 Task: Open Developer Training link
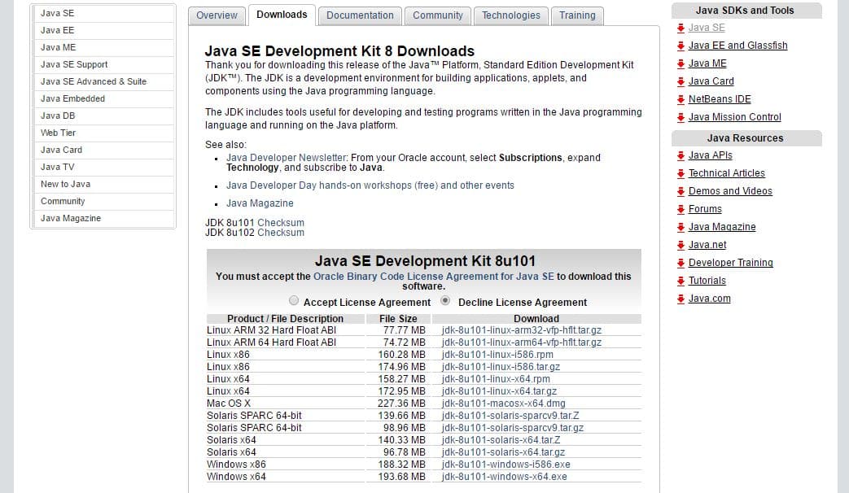point(730,263)
